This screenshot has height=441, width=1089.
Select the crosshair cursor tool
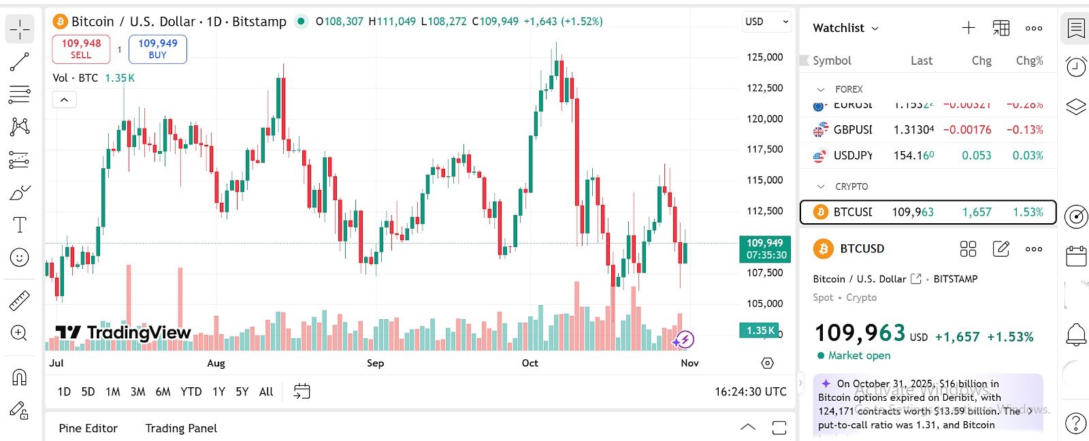pos(19,29)
